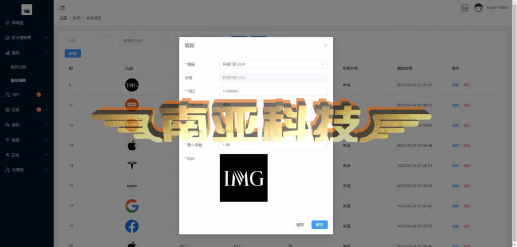Click the site logo atop the sidebar
The image size is (517, 247).
(27, 10)
